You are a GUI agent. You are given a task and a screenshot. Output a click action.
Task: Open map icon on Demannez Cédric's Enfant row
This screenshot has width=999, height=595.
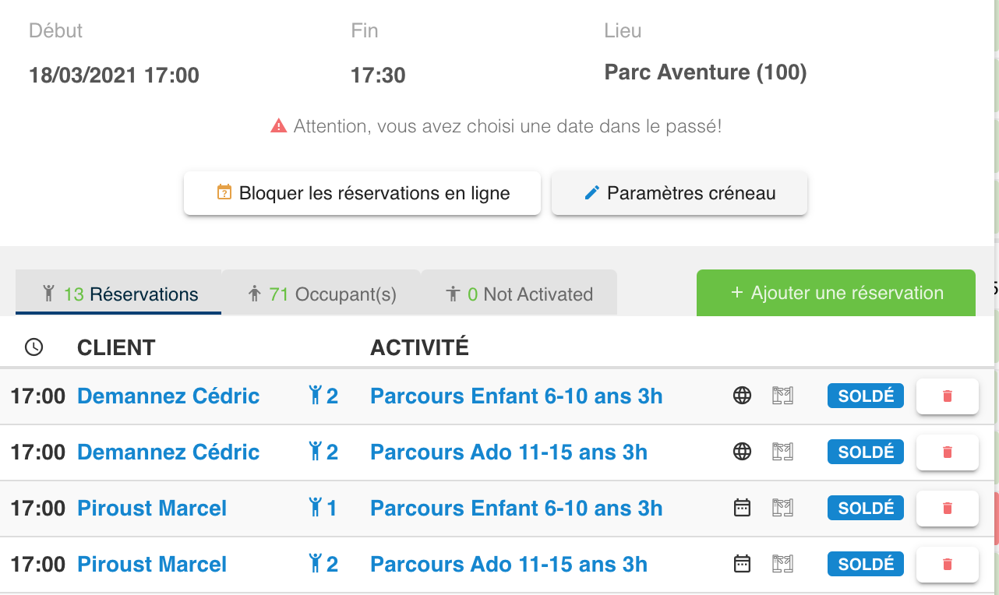click(782, 396)
